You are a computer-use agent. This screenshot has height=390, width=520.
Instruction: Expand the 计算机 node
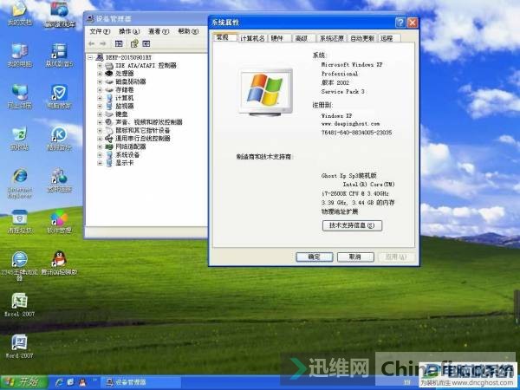pos(100,98)
